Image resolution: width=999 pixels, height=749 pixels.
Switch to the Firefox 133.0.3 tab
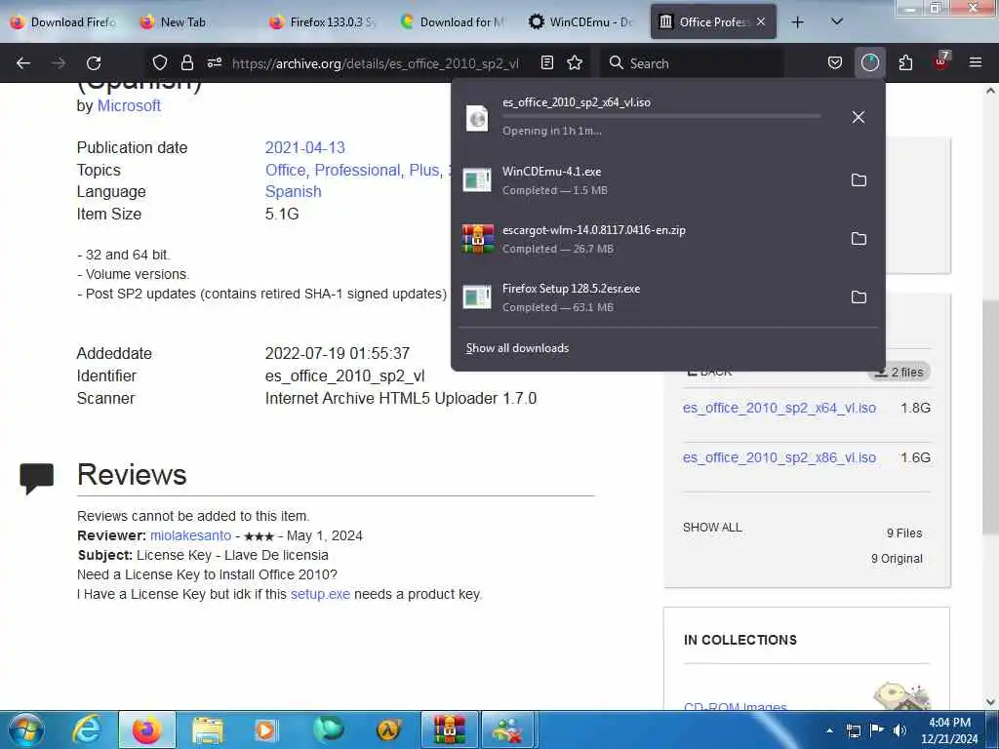pos(322,22)
